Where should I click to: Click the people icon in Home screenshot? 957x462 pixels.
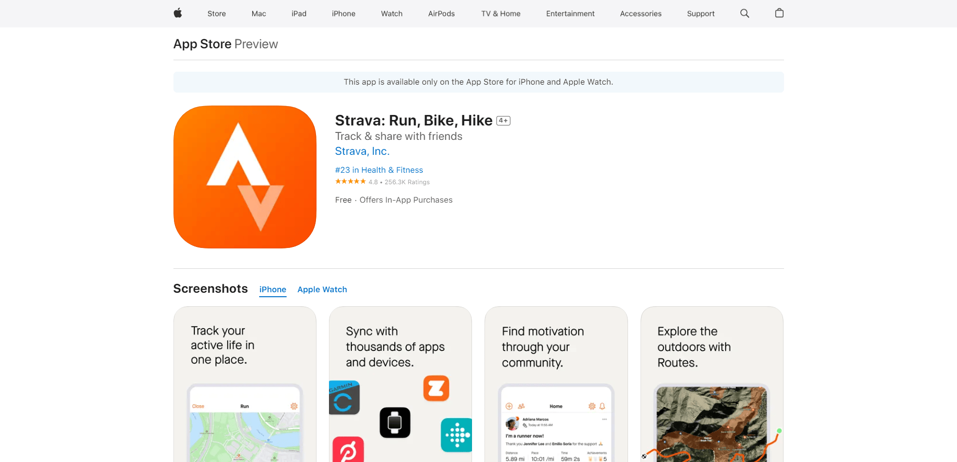(x=521, y=406)
